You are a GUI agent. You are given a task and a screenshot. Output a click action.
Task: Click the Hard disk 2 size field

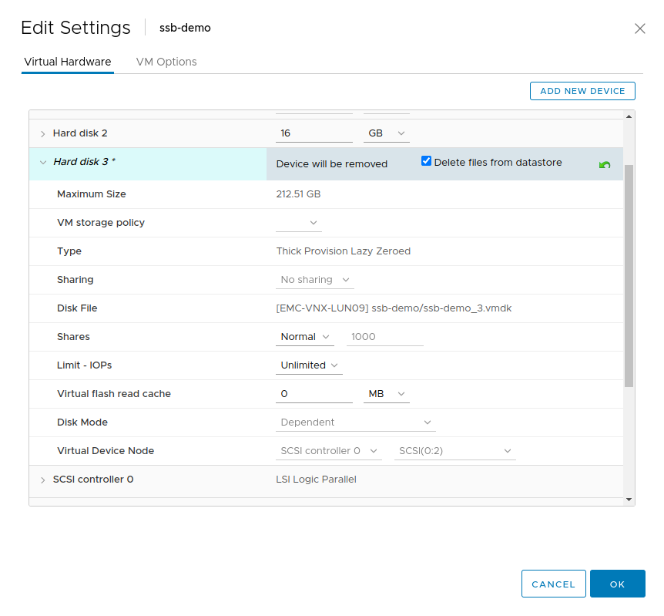(x=314, y=133)
